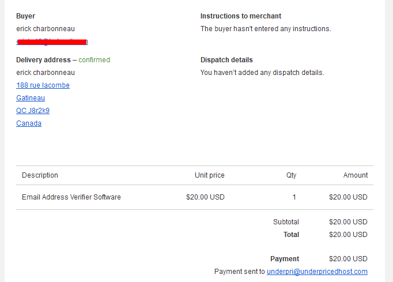
Task: Click the Canada country link
Action: click(29, 123)
